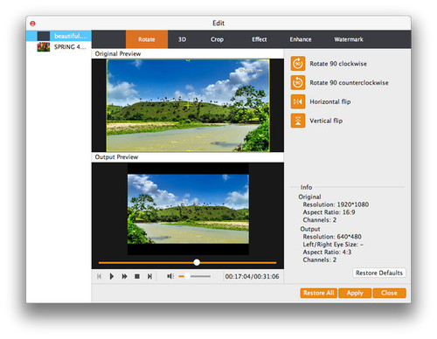Select the Enhance tab
This screenshot has width=437, height=339.
301,39
